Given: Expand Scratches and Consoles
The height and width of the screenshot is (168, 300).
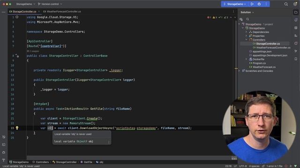Looking at the screenshot, I should [240, 71].
